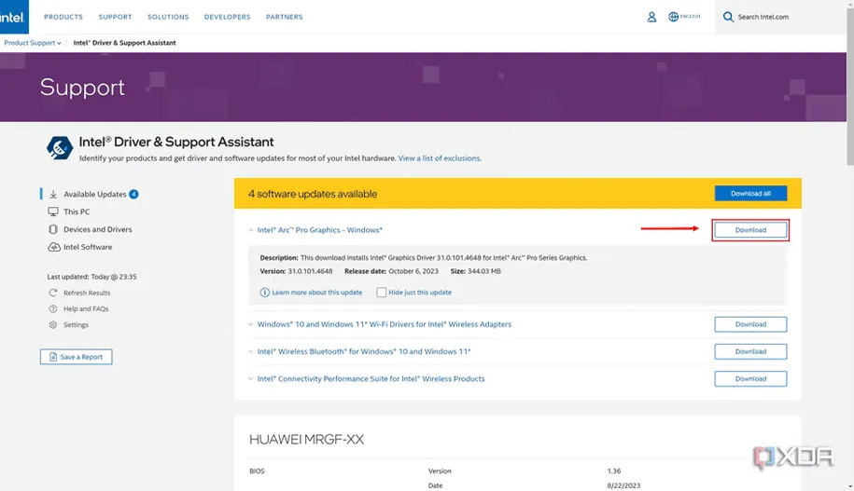Open the View a list of exclusions link
Image resolution: width=854 pixels, height=491 pixels.
440,158
